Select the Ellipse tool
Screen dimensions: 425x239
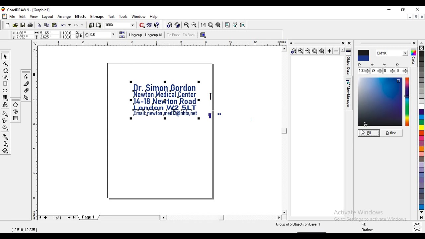point(5,91)
